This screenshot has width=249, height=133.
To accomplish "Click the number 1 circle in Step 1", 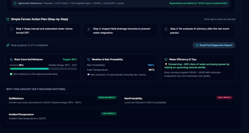I will 11,29.
